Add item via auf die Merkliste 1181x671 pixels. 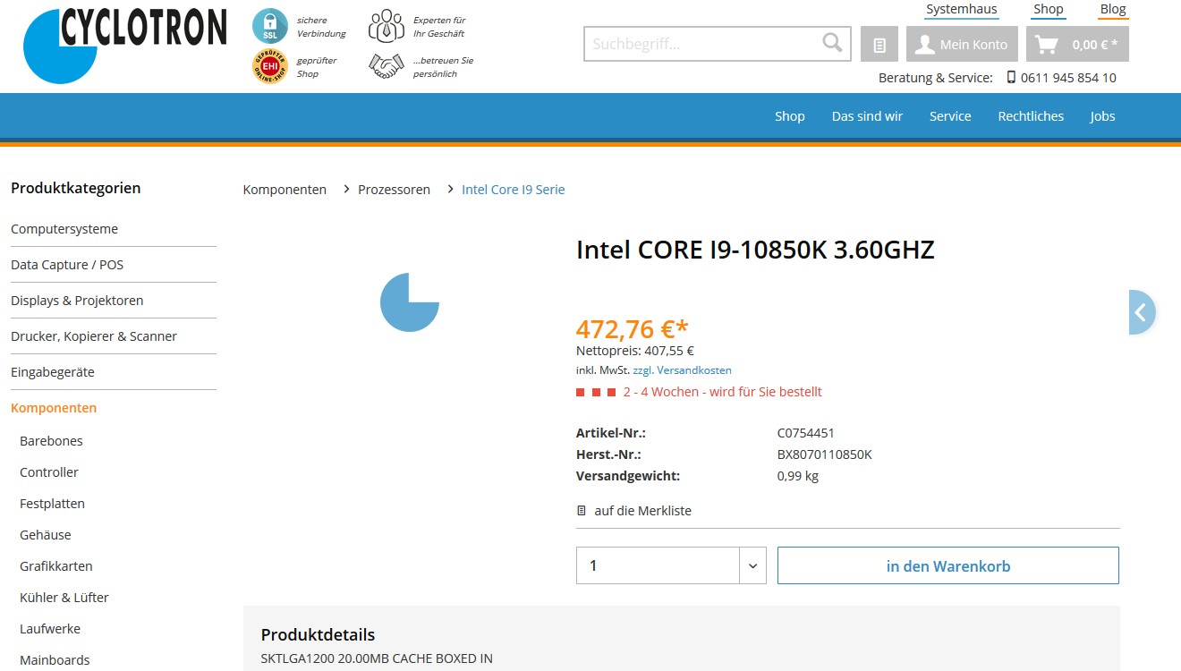coord(634,511)
